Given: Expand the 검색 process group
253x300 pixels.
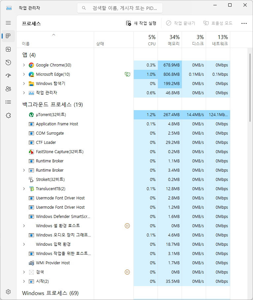Looking at the screenshot, I should click(24, 272).
